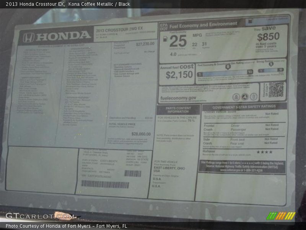Click 'Not Rated' in the Side Crash Front seat row

click(271, 139)
